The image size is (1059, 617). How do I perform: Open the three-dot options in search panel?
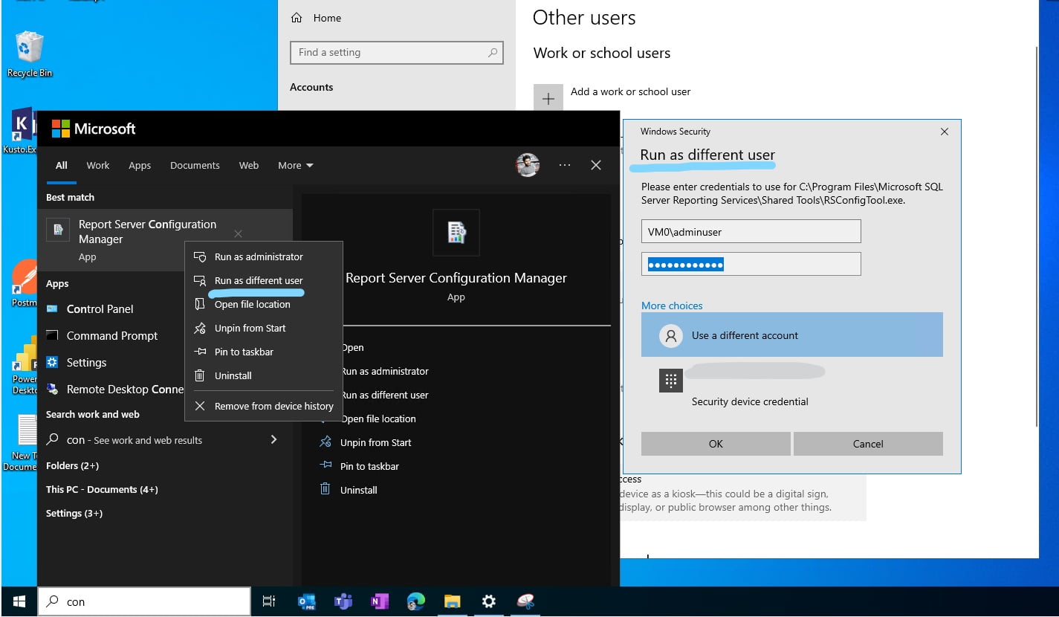point(565,165)
